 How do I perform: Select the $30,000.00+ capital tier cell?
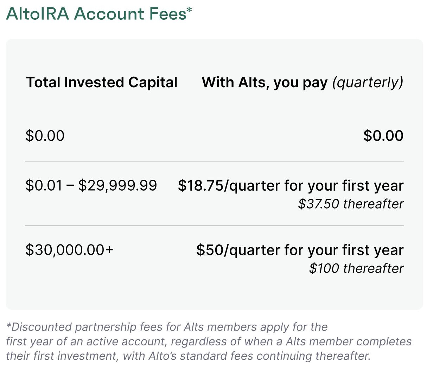point(69,250)
